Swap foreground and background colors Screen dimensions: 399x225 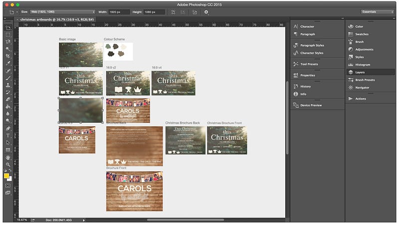coord(11,170)
